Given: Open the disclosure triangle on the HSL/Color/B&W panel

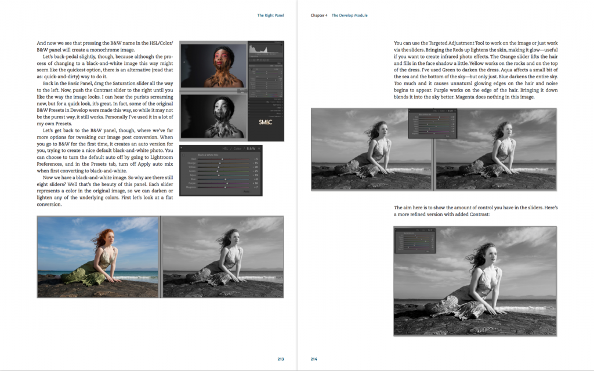Looking at the screenshot, I should click(x=259, y=148).
